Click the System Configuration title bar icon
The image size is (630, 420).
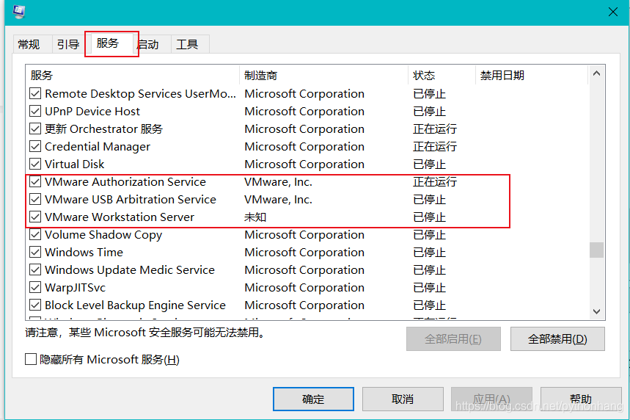coord(19,12)
